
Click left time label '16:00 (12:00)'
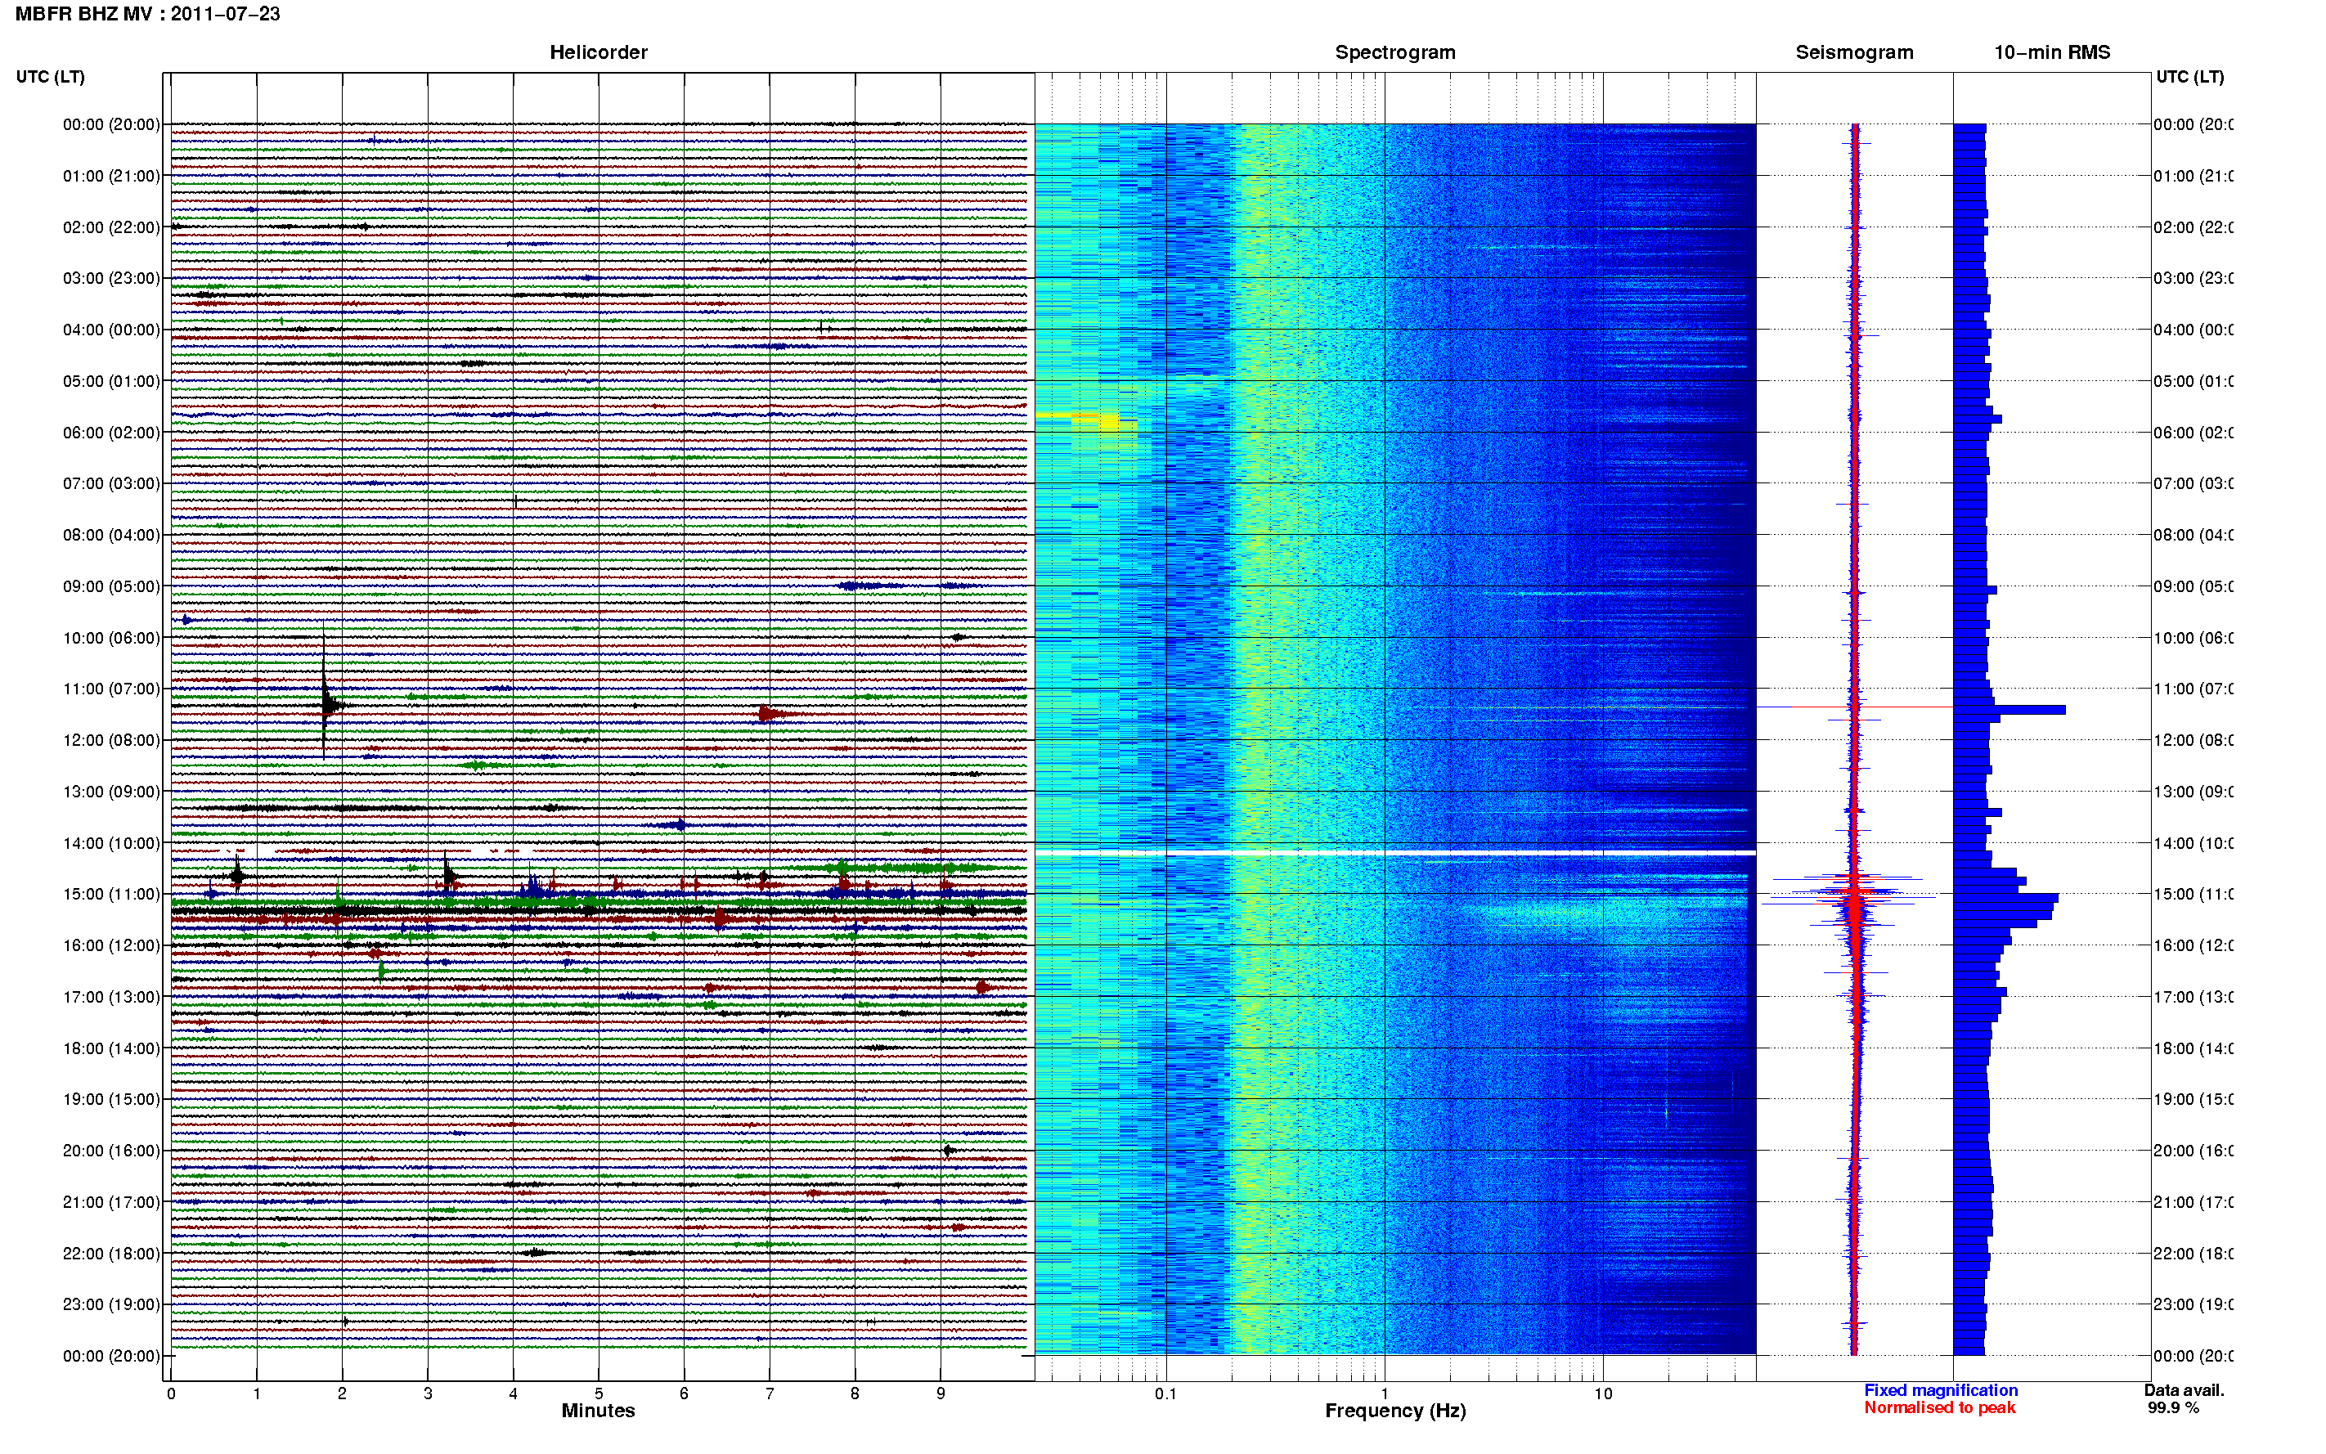tap(111, 945)
